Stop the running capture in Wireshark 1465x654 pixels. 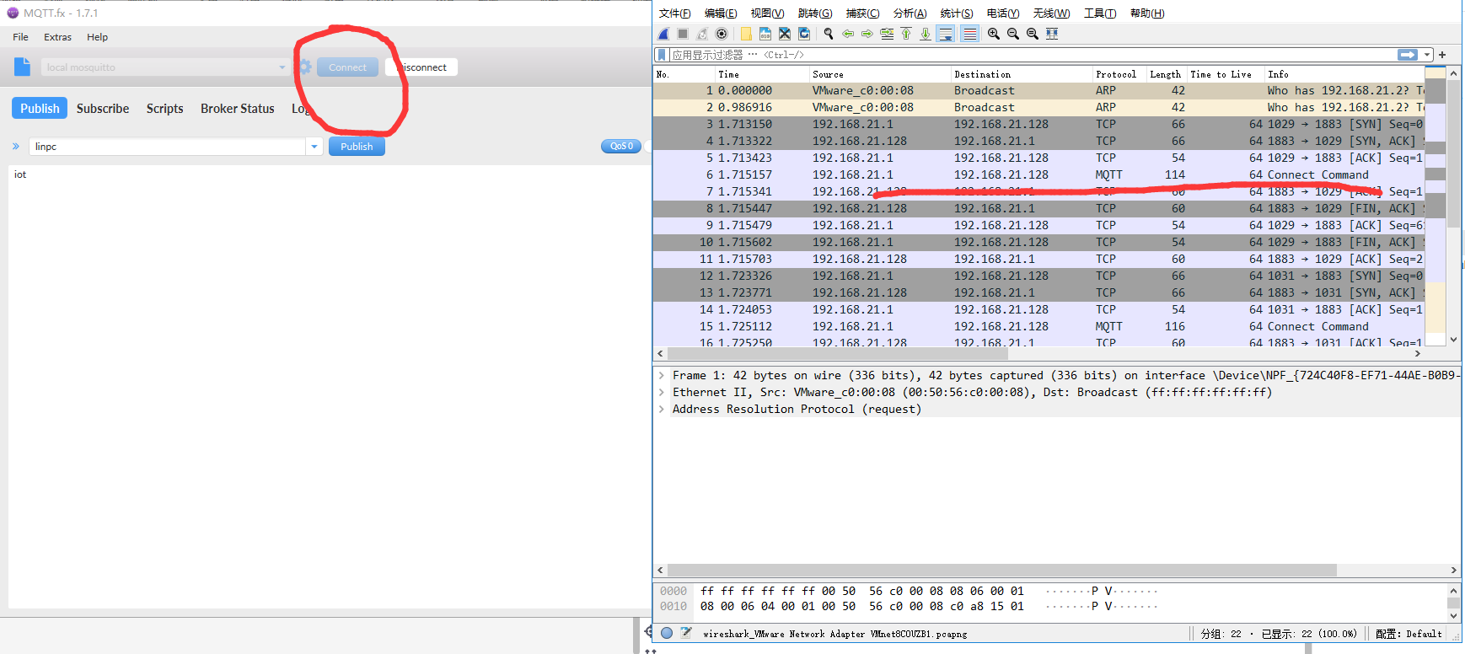click(x=683, y=34)
